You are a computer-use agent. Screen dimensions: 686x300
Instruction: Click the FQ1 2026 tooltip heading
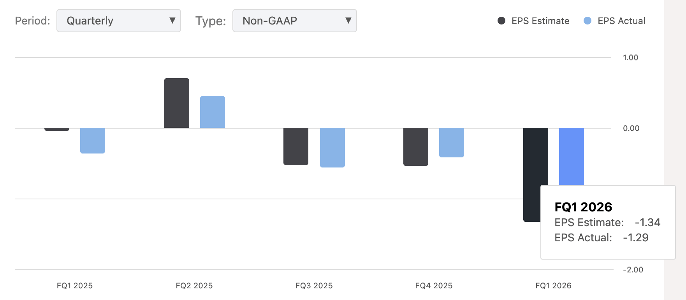click(x=583, y=207)
